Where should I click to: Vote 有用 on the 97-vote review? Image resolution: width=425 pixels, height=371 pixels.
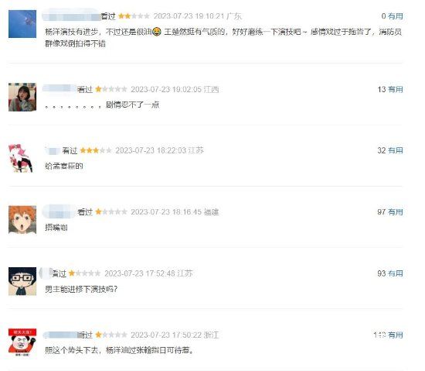(396, 212)
